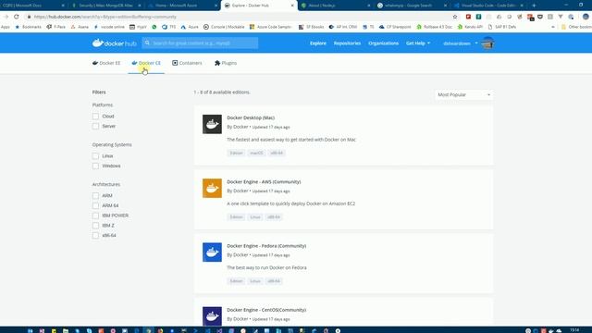The width and height of the screenshot is (592, 333).
Task: Click the Docker Hub whale logo
Action: 114,43
